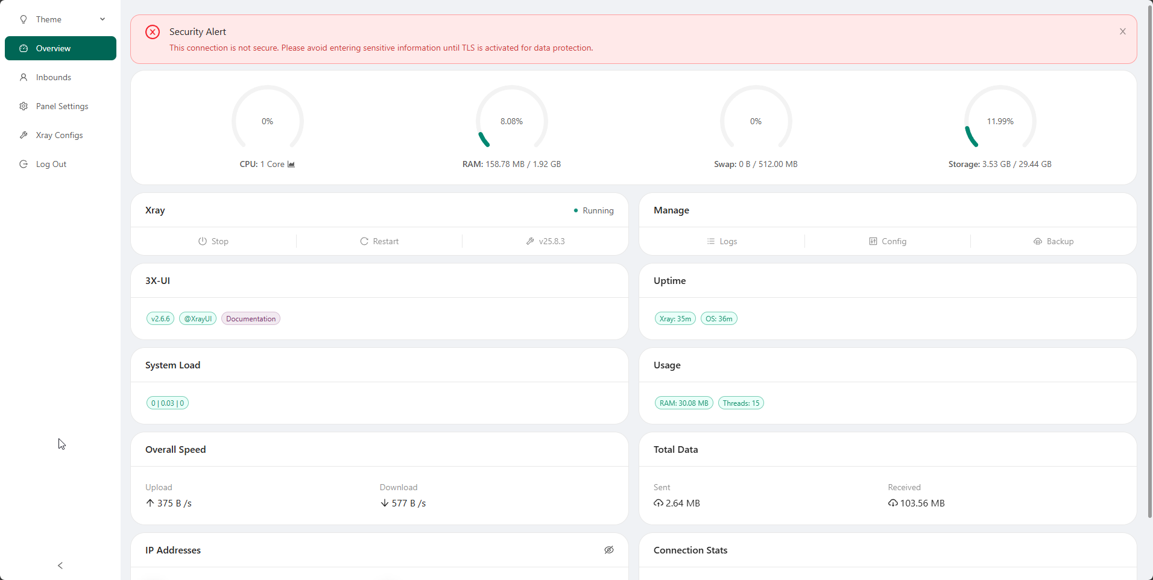The width and height of the screenshot is (1153, 580).
Task: Click the @XrayUI tag link
Action: (198, 319)
